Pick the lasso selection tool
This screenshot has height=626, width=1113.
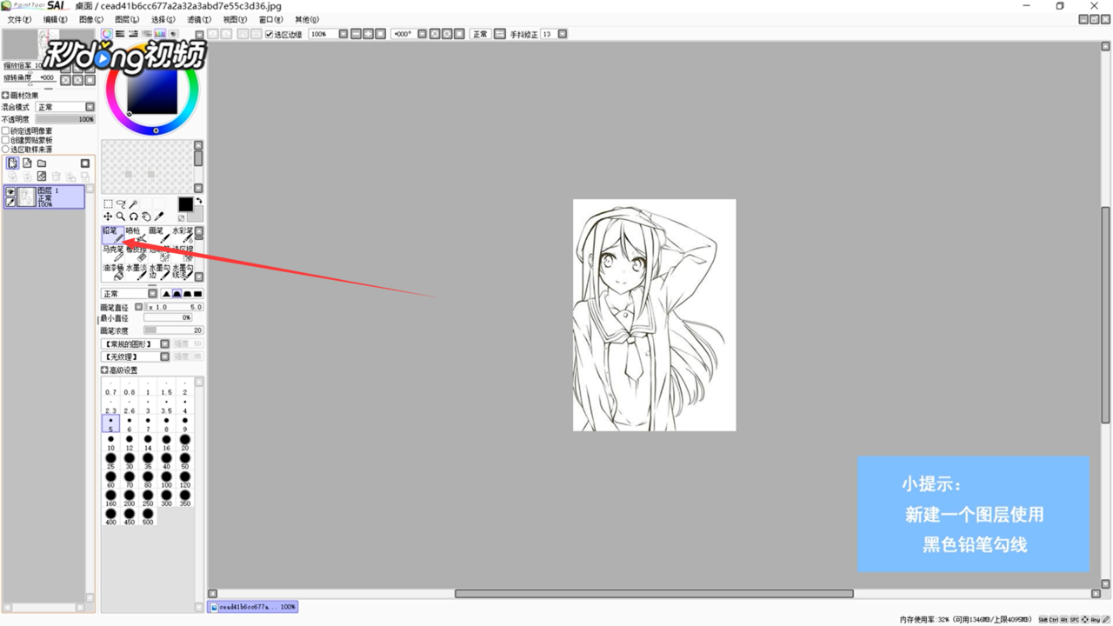click(121, 203)
